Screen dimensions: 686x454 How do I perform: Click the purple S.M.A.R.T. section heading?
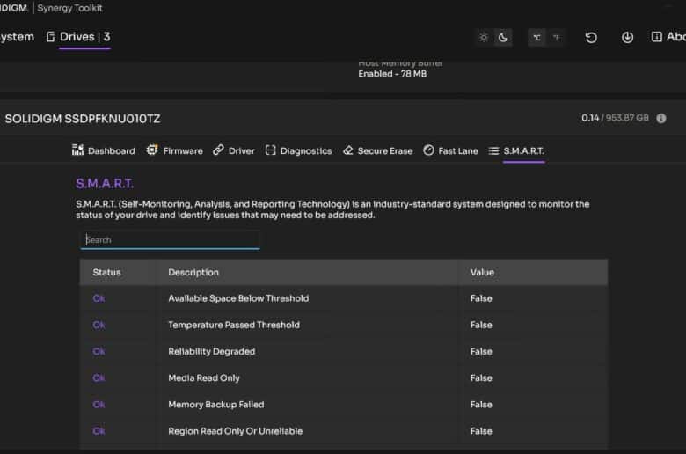(105, 183)
